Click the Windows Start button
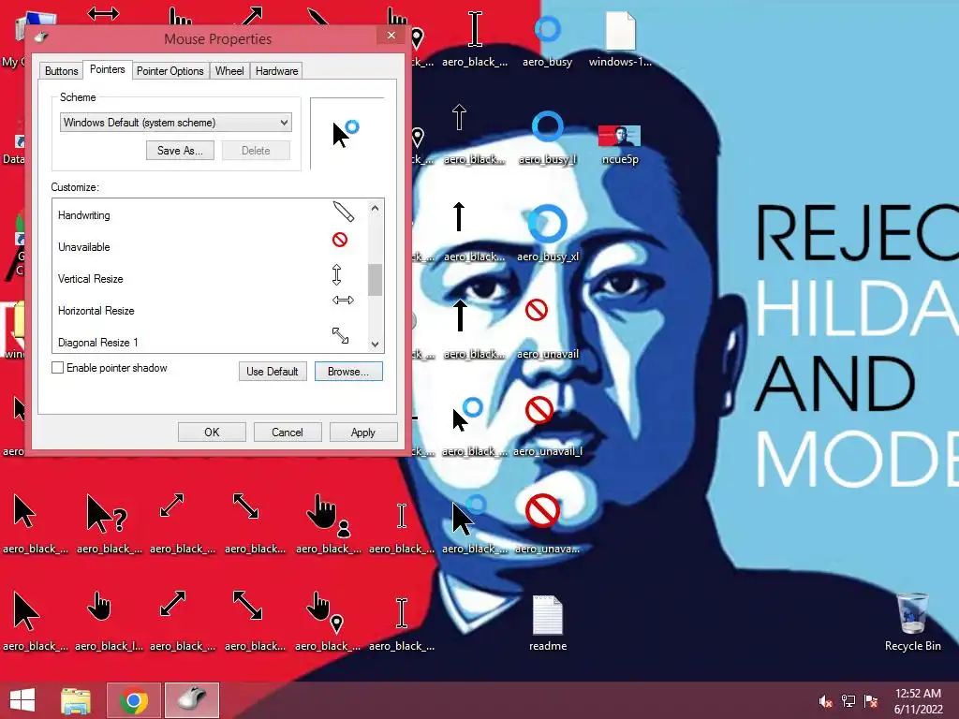Viewport: 959px width, 719px height. point(22,700)
